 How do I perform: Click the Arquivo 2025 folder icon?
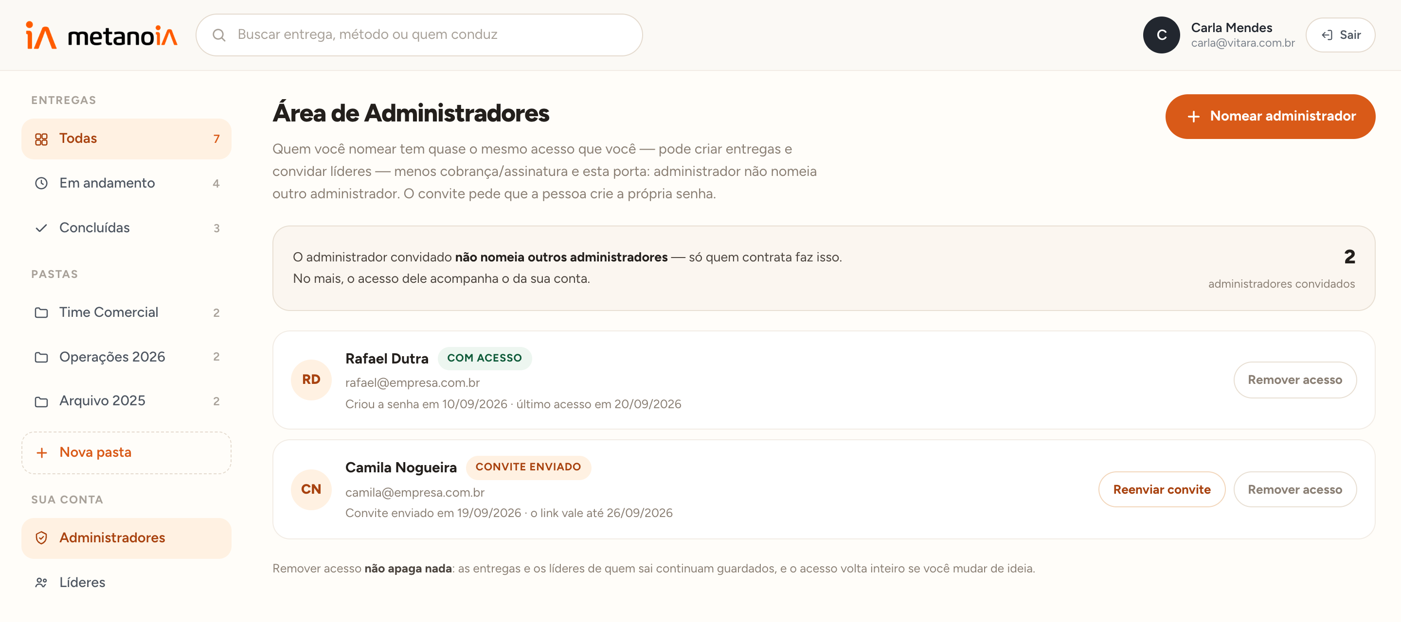[41, 401]
